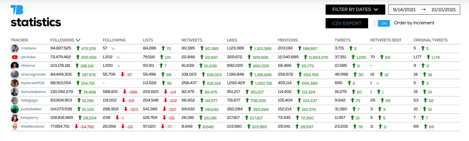Screen dimensions: 469x141
Task: Click red down arrow beside -54,782 followers
Action: pos(76,126)
